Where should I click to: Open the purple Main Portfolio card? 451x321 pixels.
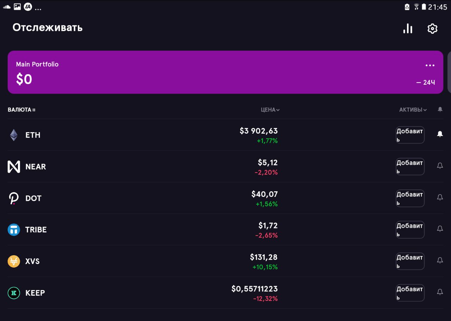225,72
